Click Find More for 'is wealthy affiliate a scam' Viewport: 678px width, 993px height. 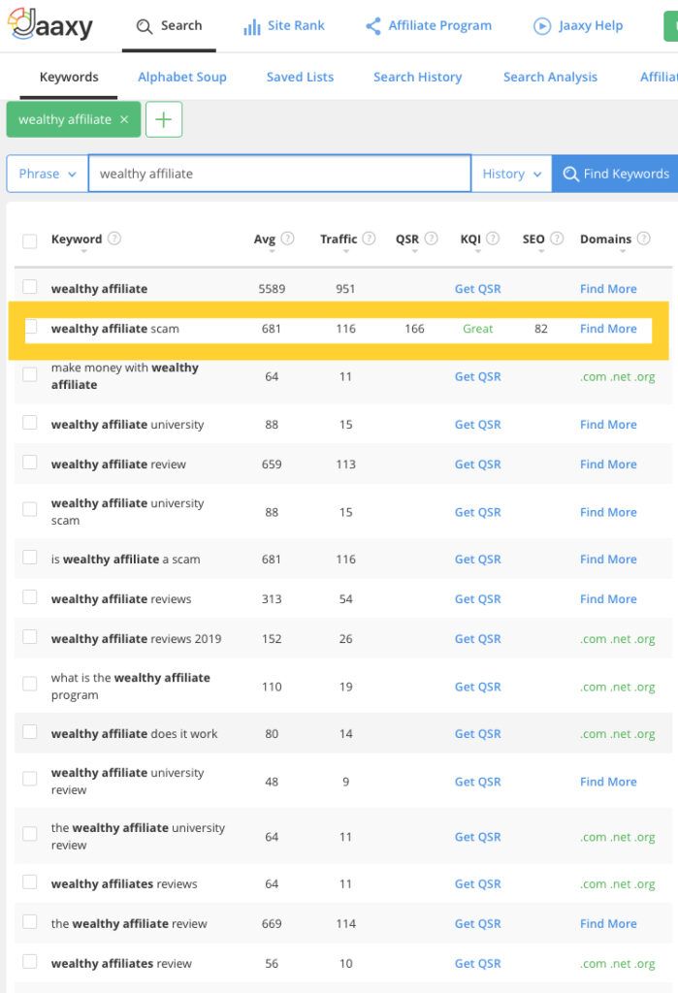click(x=608, y=560)
